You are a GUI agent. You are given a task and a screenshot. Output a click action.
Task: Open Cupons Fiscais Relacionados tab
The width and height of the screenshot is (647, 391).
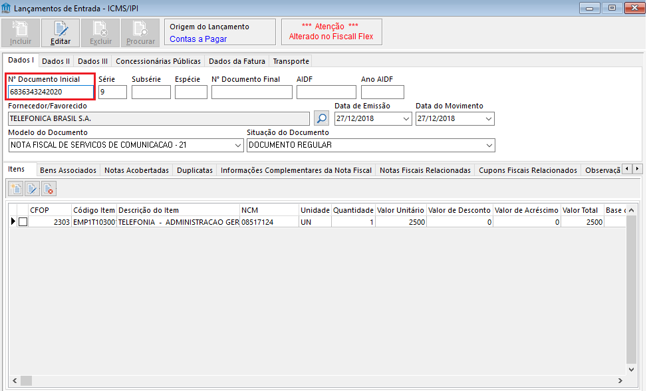(528, 170)
